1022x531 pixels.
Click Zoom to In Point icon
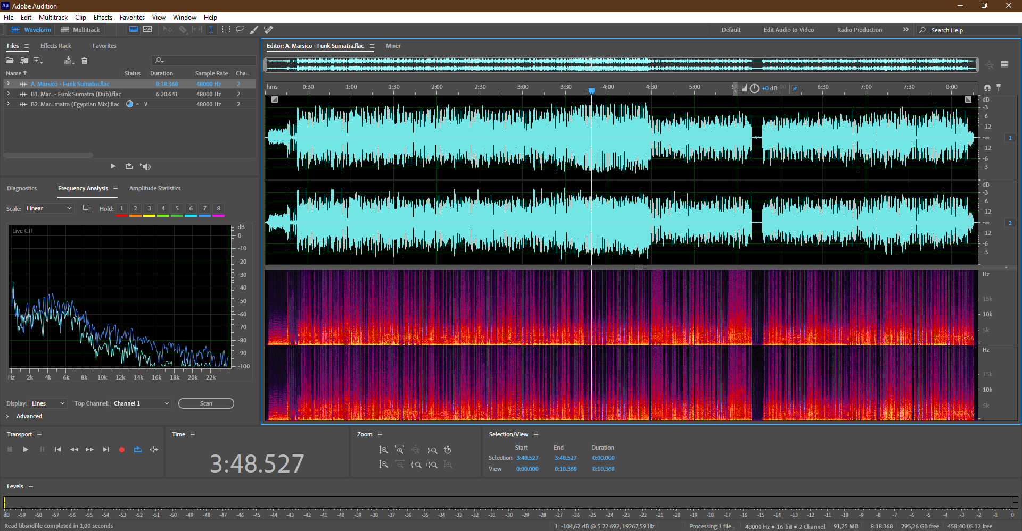coord(416,465)
